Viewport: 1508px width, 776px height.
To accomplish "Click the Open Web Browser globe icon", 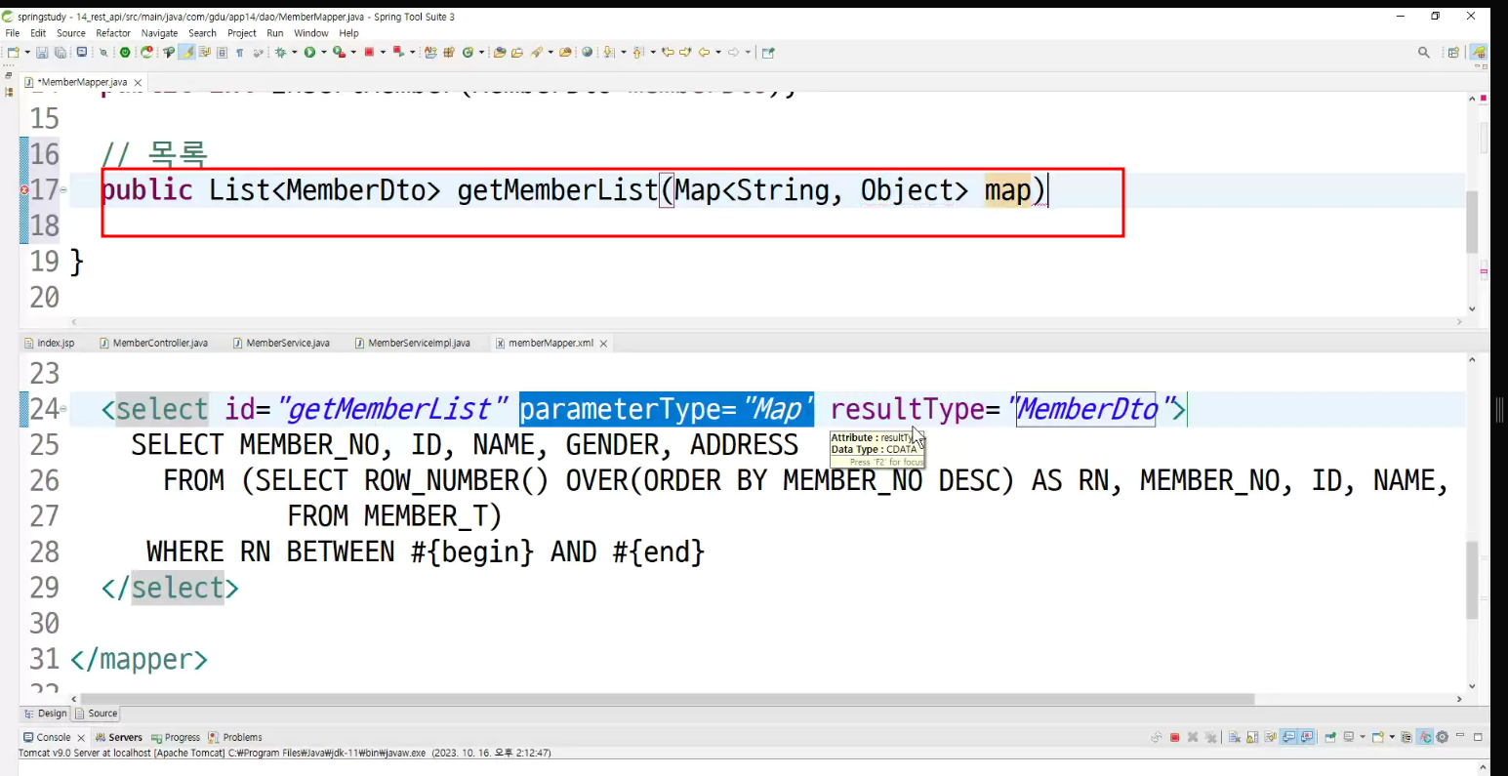I will click(588, 53).
